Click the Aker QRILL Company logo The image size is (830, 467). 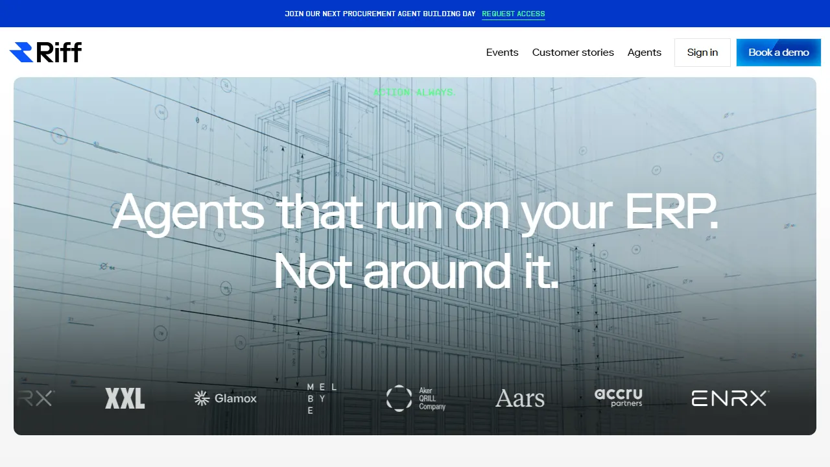tap(416, 398)
